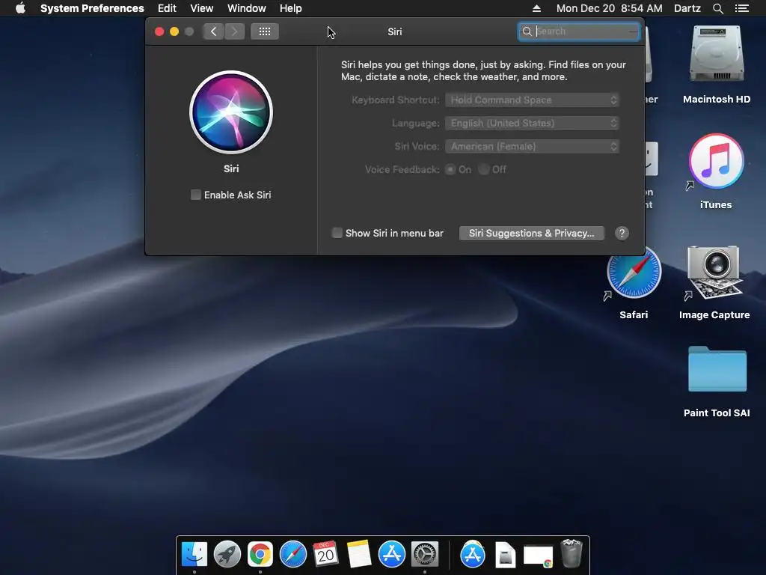Image resolution: width=766 pixels, height=575 pixels.
Task: Open Notification Center from menu bar
Action: [742, 8]
